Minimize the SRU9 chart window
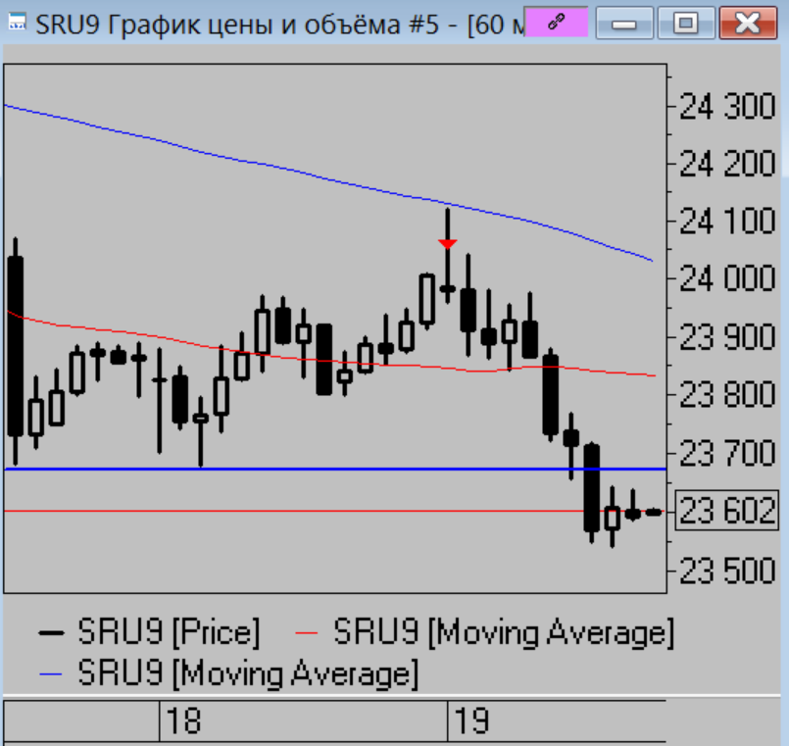The image size is (789, 746). click(x=623, y=22)
